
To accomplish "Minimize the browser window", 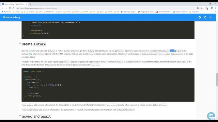I will point(205,4).
